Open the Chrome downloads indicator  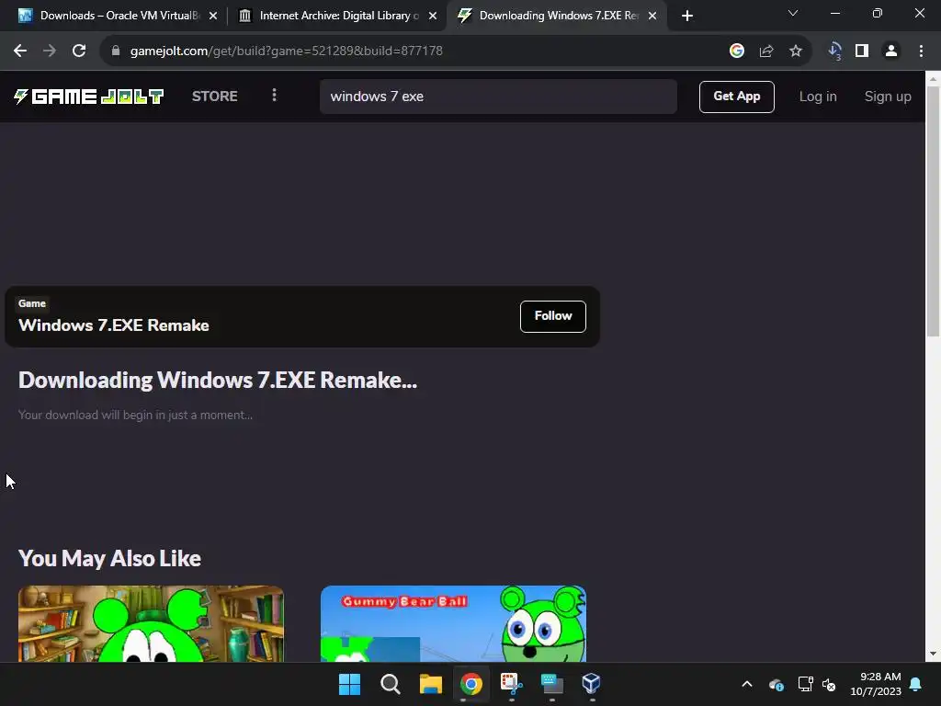pyautogui.click(x=834, y=51)
